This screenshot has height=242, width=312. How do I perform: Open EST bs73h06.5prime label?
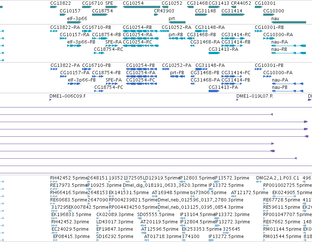(208, 193)
